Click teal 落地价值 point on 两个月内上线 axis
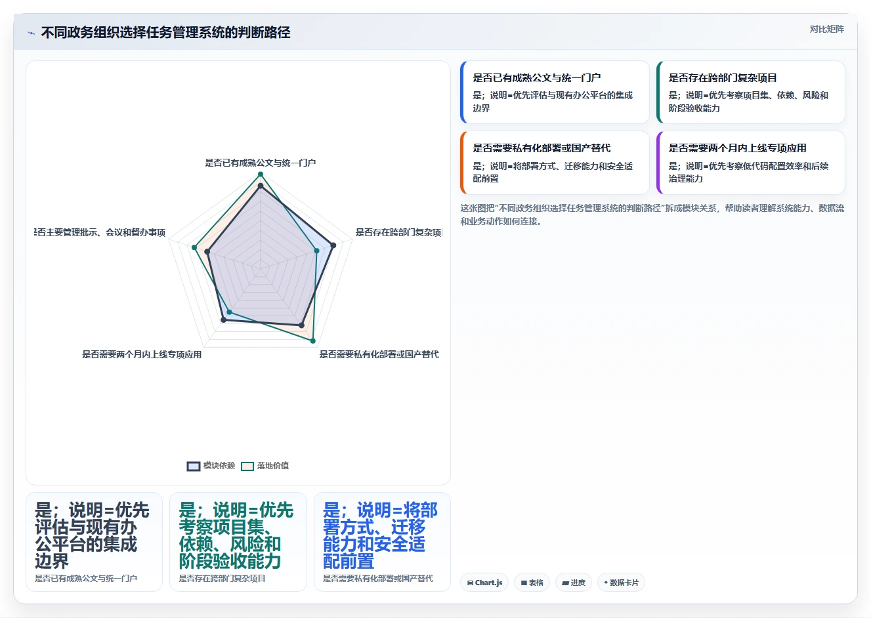871x618 pixels. pyautogui.click(x=229, y=312)
